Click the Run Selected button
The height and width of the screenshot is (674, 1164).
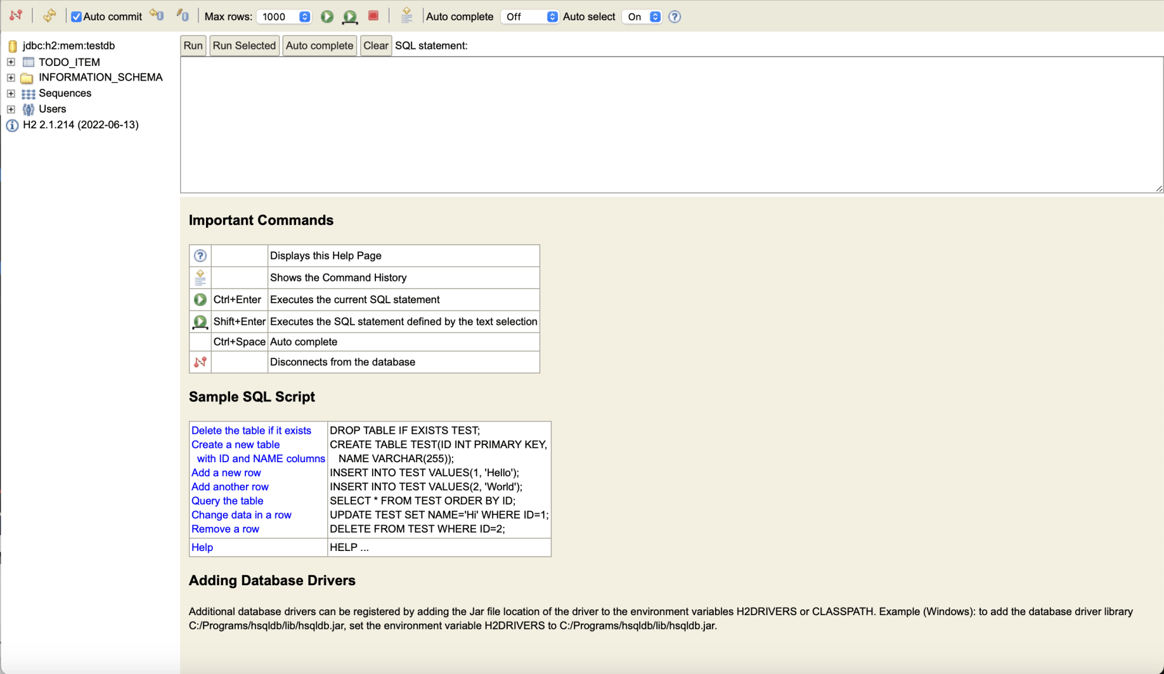[x=244, y=46]
